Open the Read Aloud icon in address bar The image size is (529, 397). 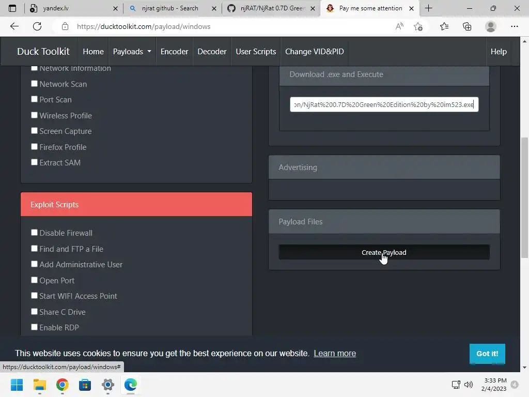pyautogui.click(x=399, y=26)
